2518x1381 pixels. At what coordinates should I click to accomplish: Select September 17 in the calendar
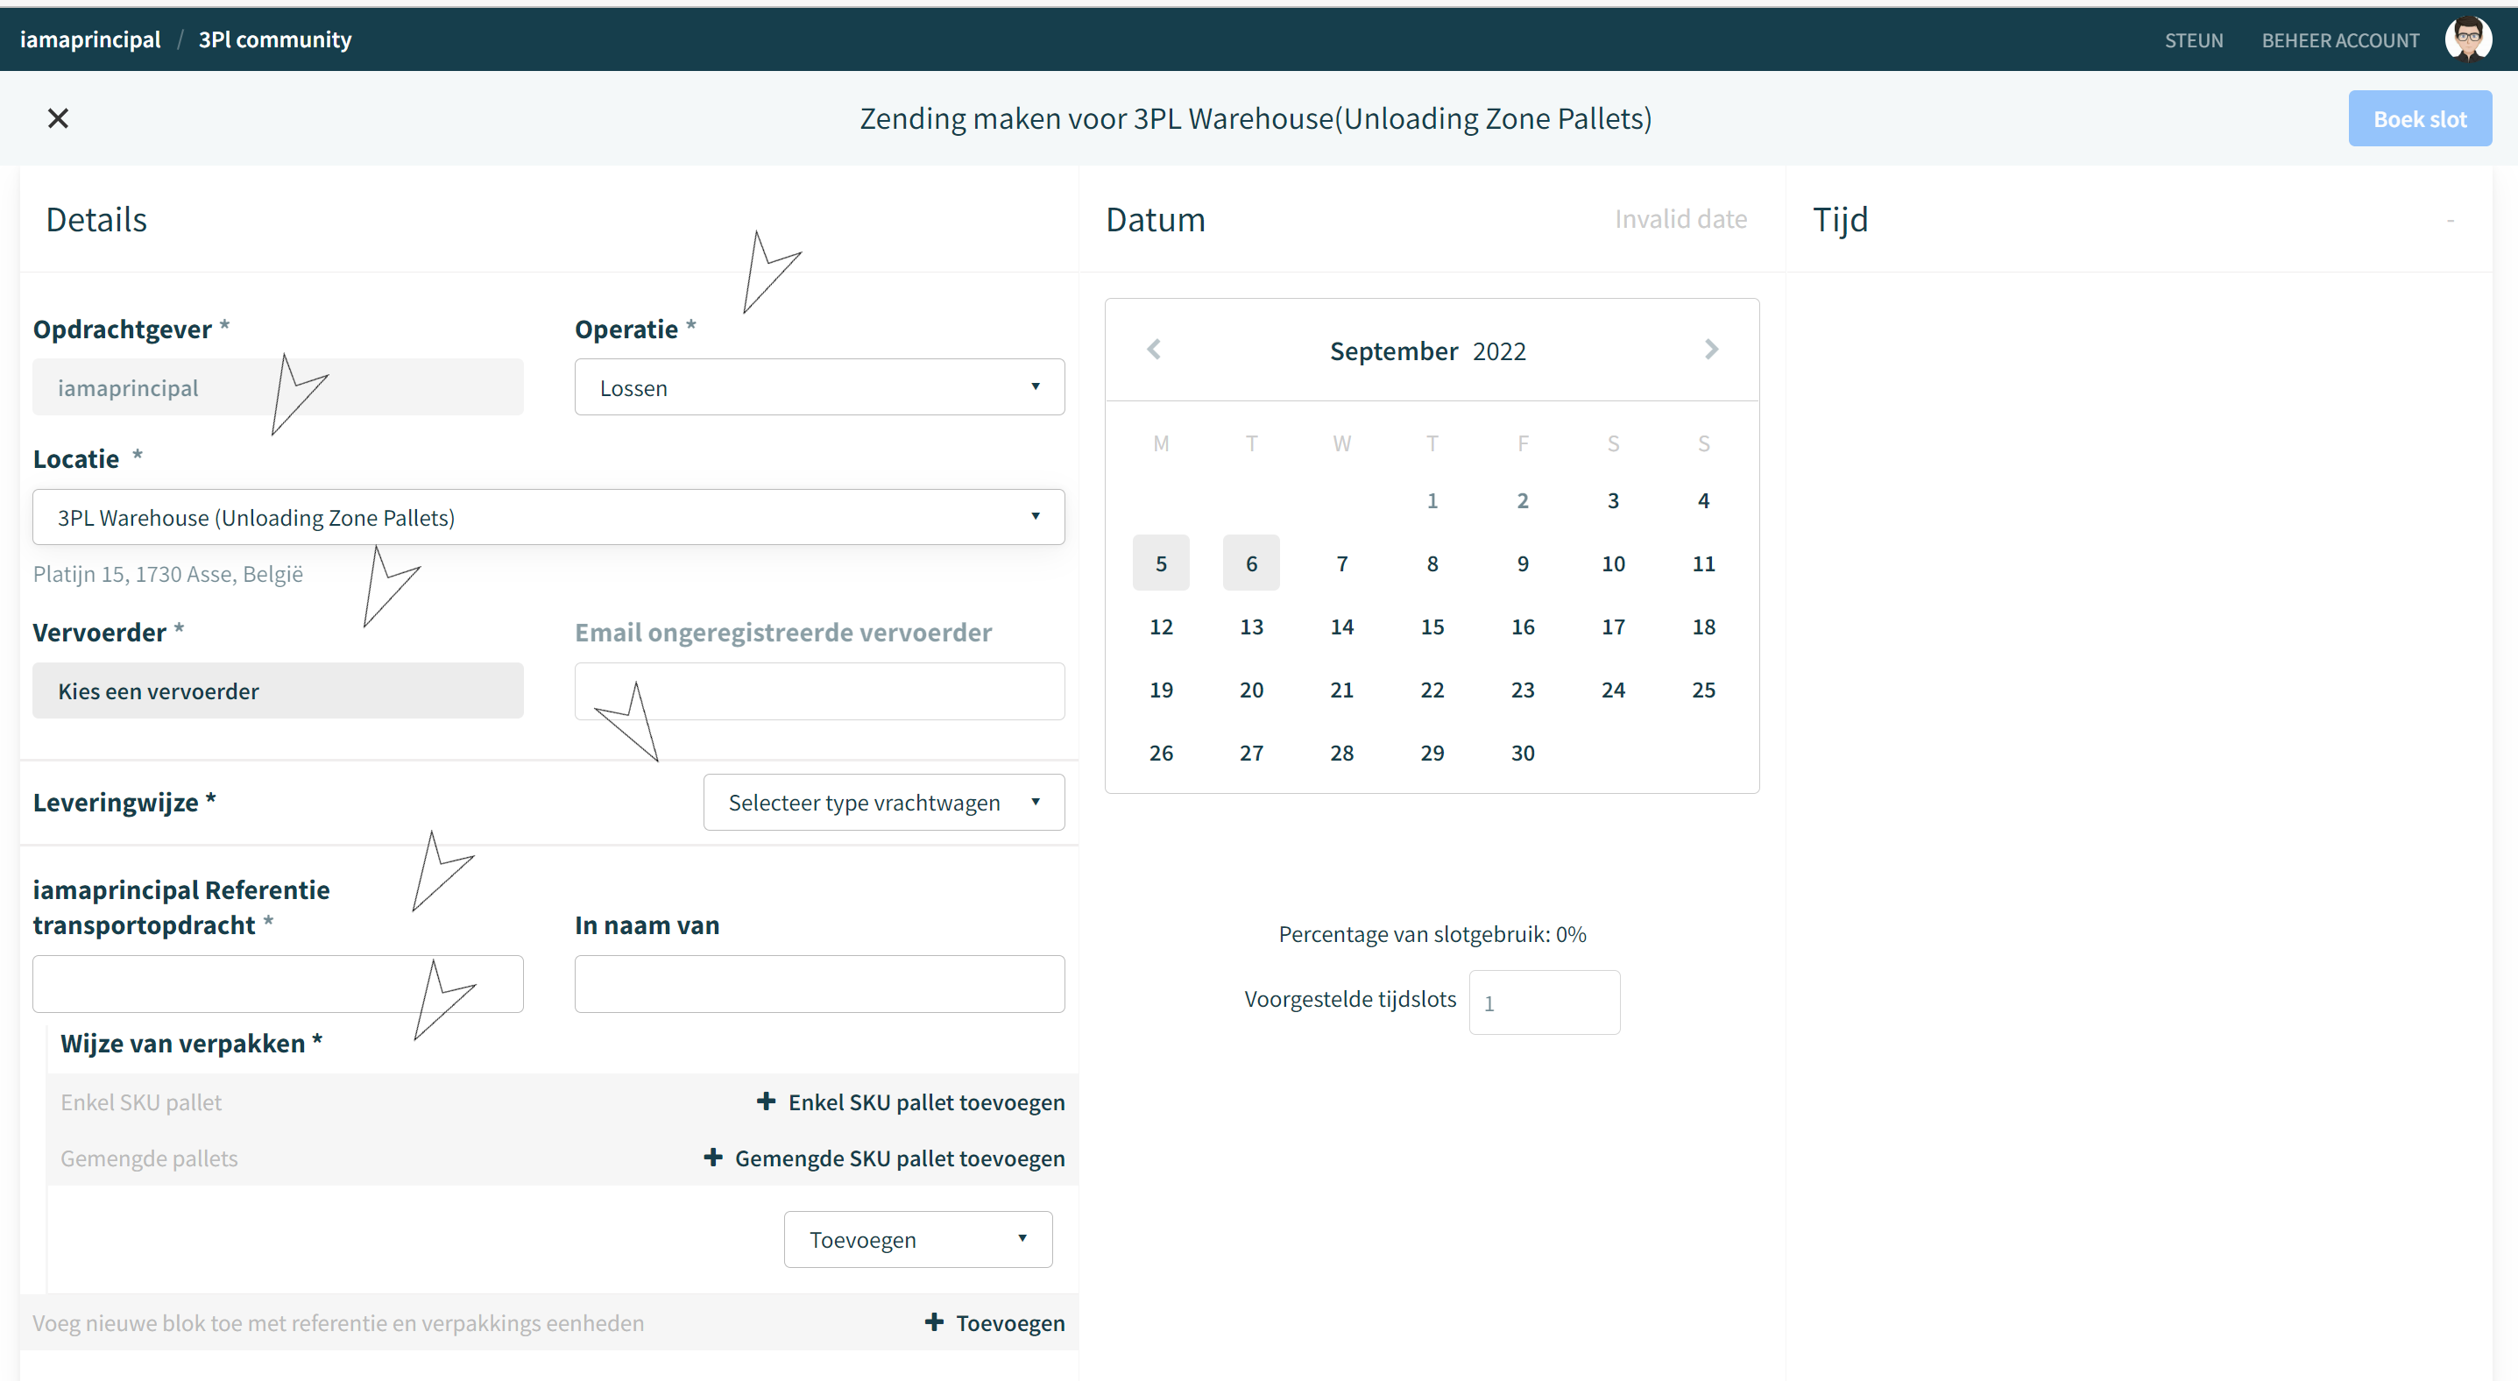click(1613, 627)
